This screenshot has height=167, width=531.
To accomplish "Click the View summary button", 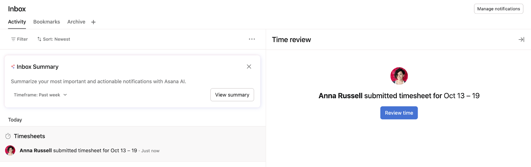I will 232,95.
